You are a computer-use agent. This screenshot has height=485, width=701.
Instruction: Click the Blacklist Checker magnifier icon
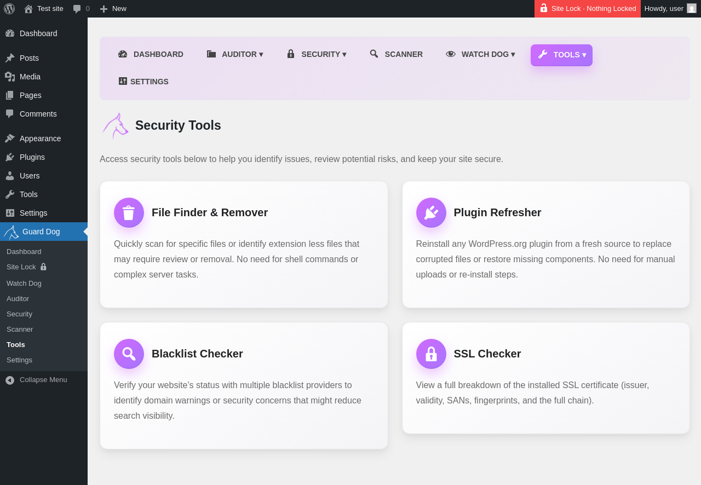tap(129, 354)
